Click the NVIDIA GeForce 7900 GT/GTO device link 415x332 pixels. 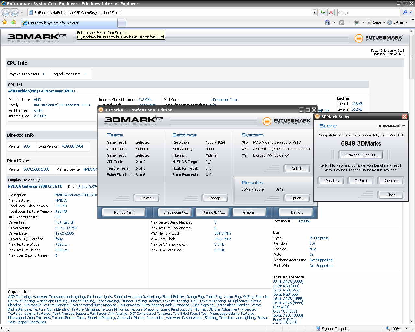click(35, 186)
